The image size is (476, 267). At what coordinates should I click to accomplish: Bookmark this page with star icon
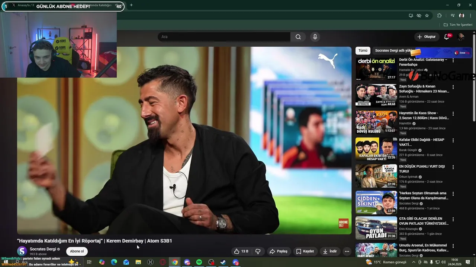click(x=427, y=16)
